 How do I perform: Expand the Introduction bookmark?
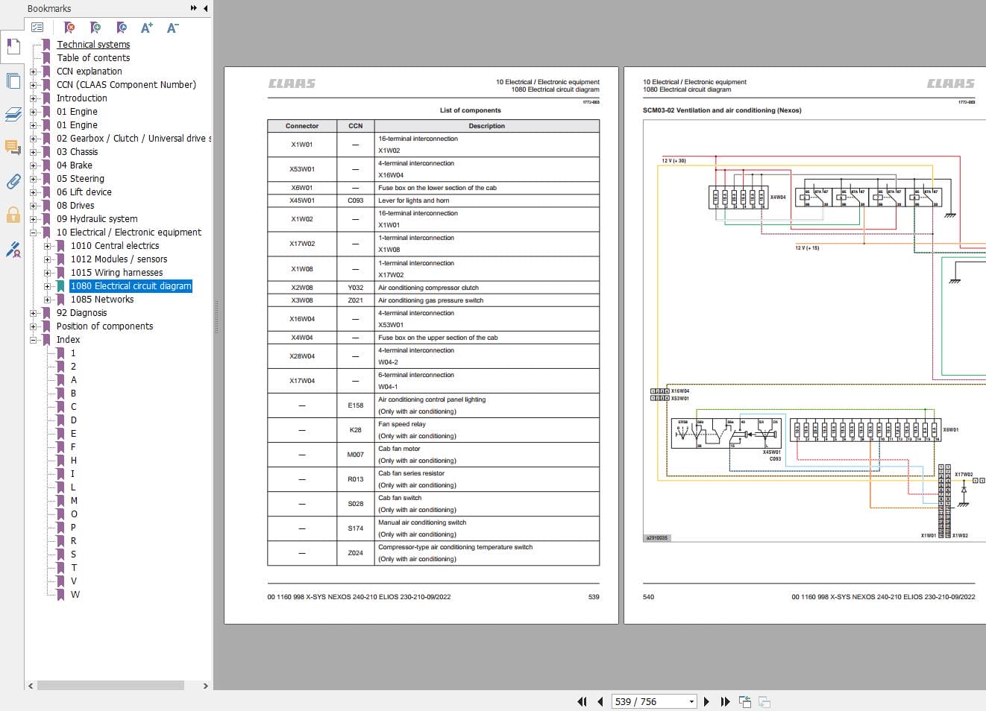[33, 98]
